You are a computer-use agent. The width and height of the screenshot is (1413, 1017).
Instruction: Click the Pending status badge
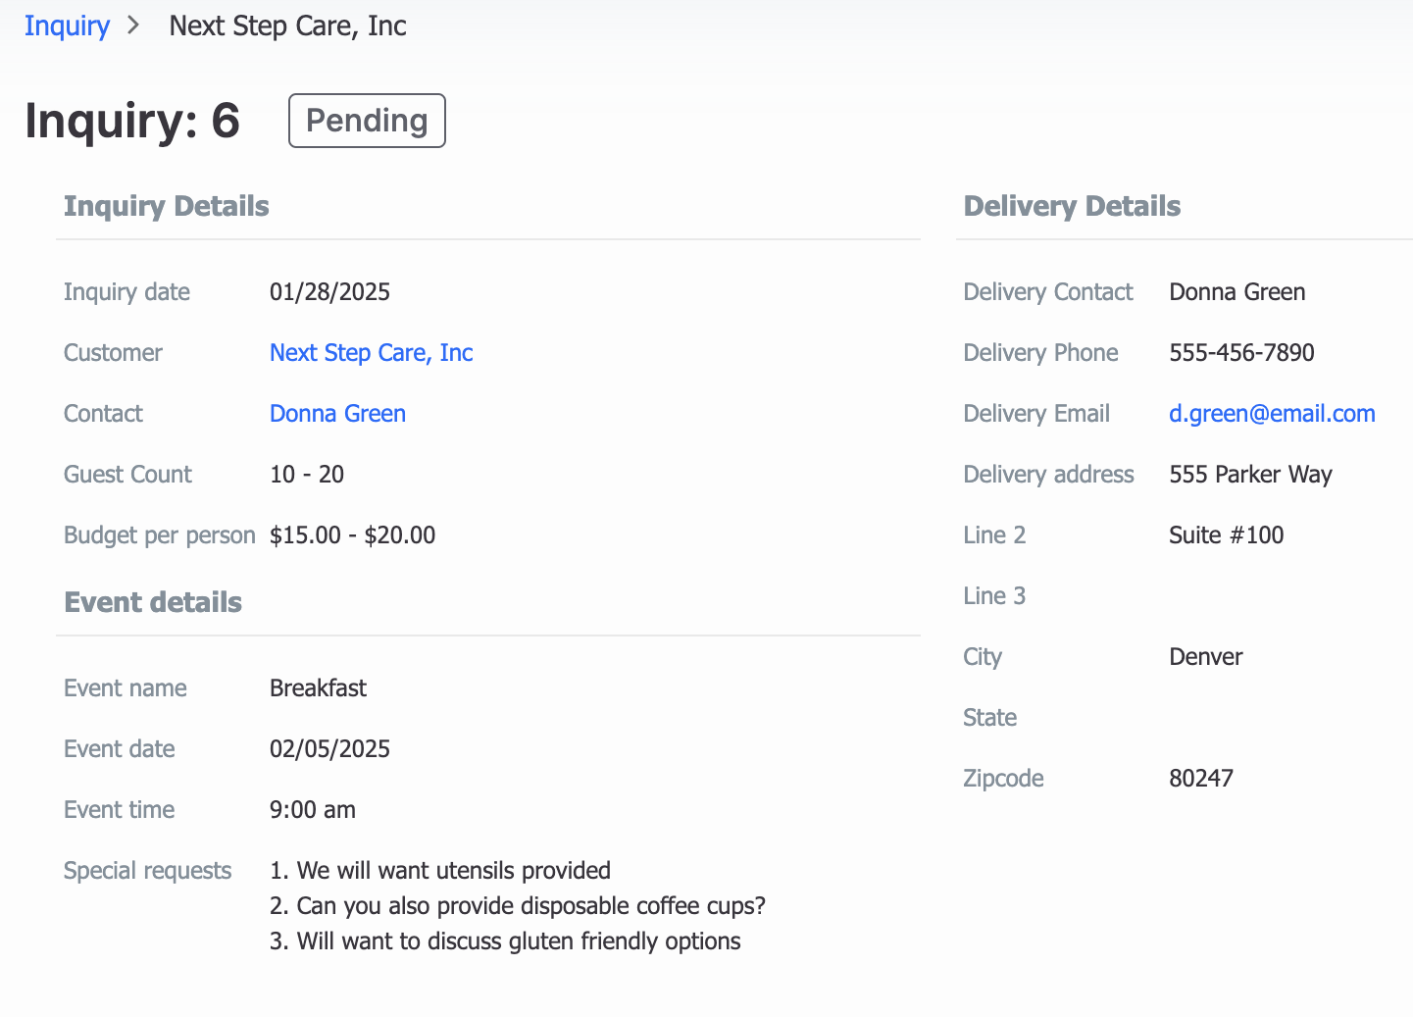(367, 121)
